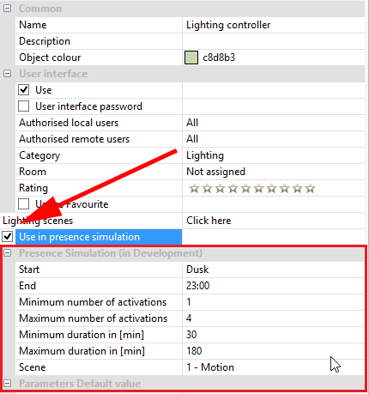
Task: Collapse the Common section
Action: 7,9
